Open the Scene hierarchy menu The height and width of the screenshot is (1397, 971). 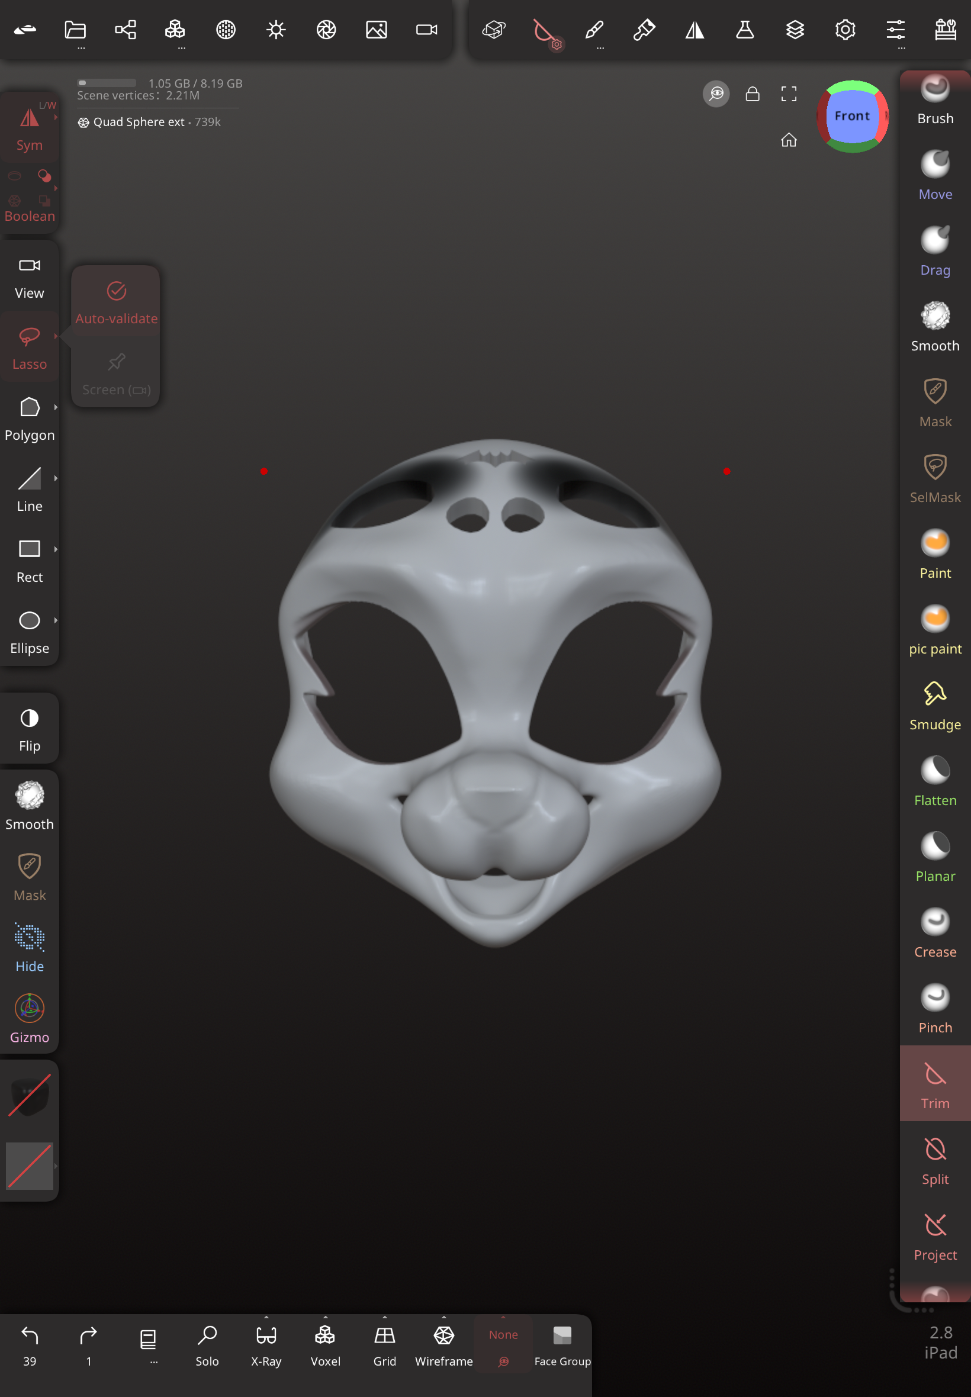click(x=126, y=30)
